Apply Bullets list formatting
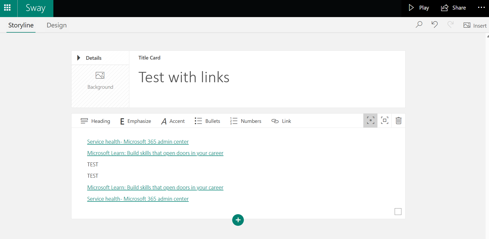The width and height of the screenshot is (489, 239). 207,121
